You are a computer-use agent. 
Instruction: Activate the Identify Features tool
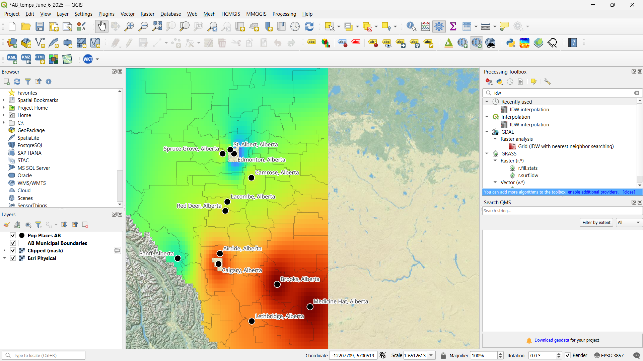411,26
